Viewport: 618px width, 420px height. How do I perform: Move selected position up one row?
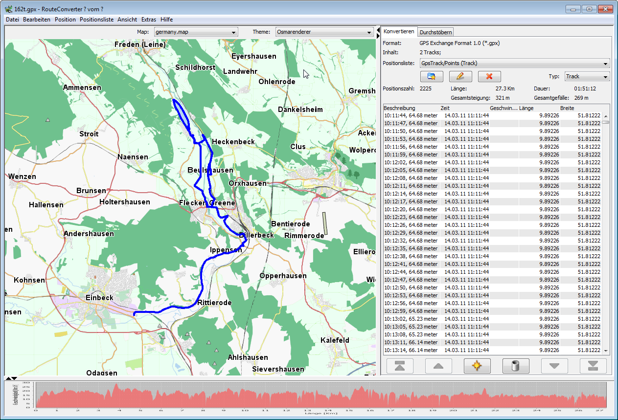438,366
